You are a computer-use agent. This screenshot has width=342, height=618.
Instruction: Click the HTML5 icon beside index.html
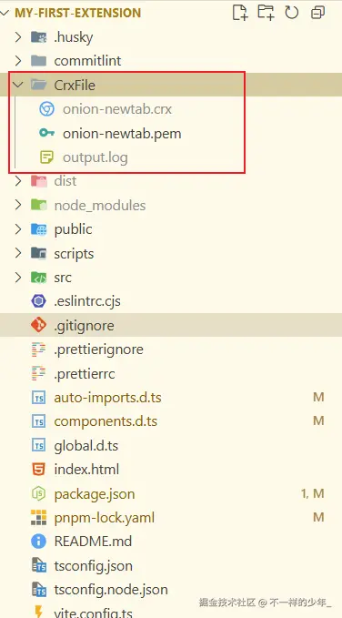point(38,469)
